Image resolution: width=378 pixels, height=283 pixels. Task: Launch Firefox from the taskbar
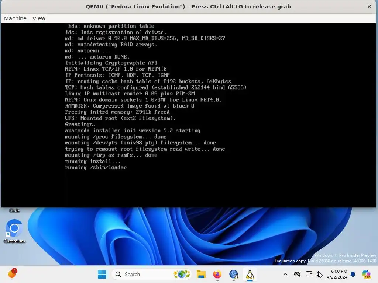point(217,274)
